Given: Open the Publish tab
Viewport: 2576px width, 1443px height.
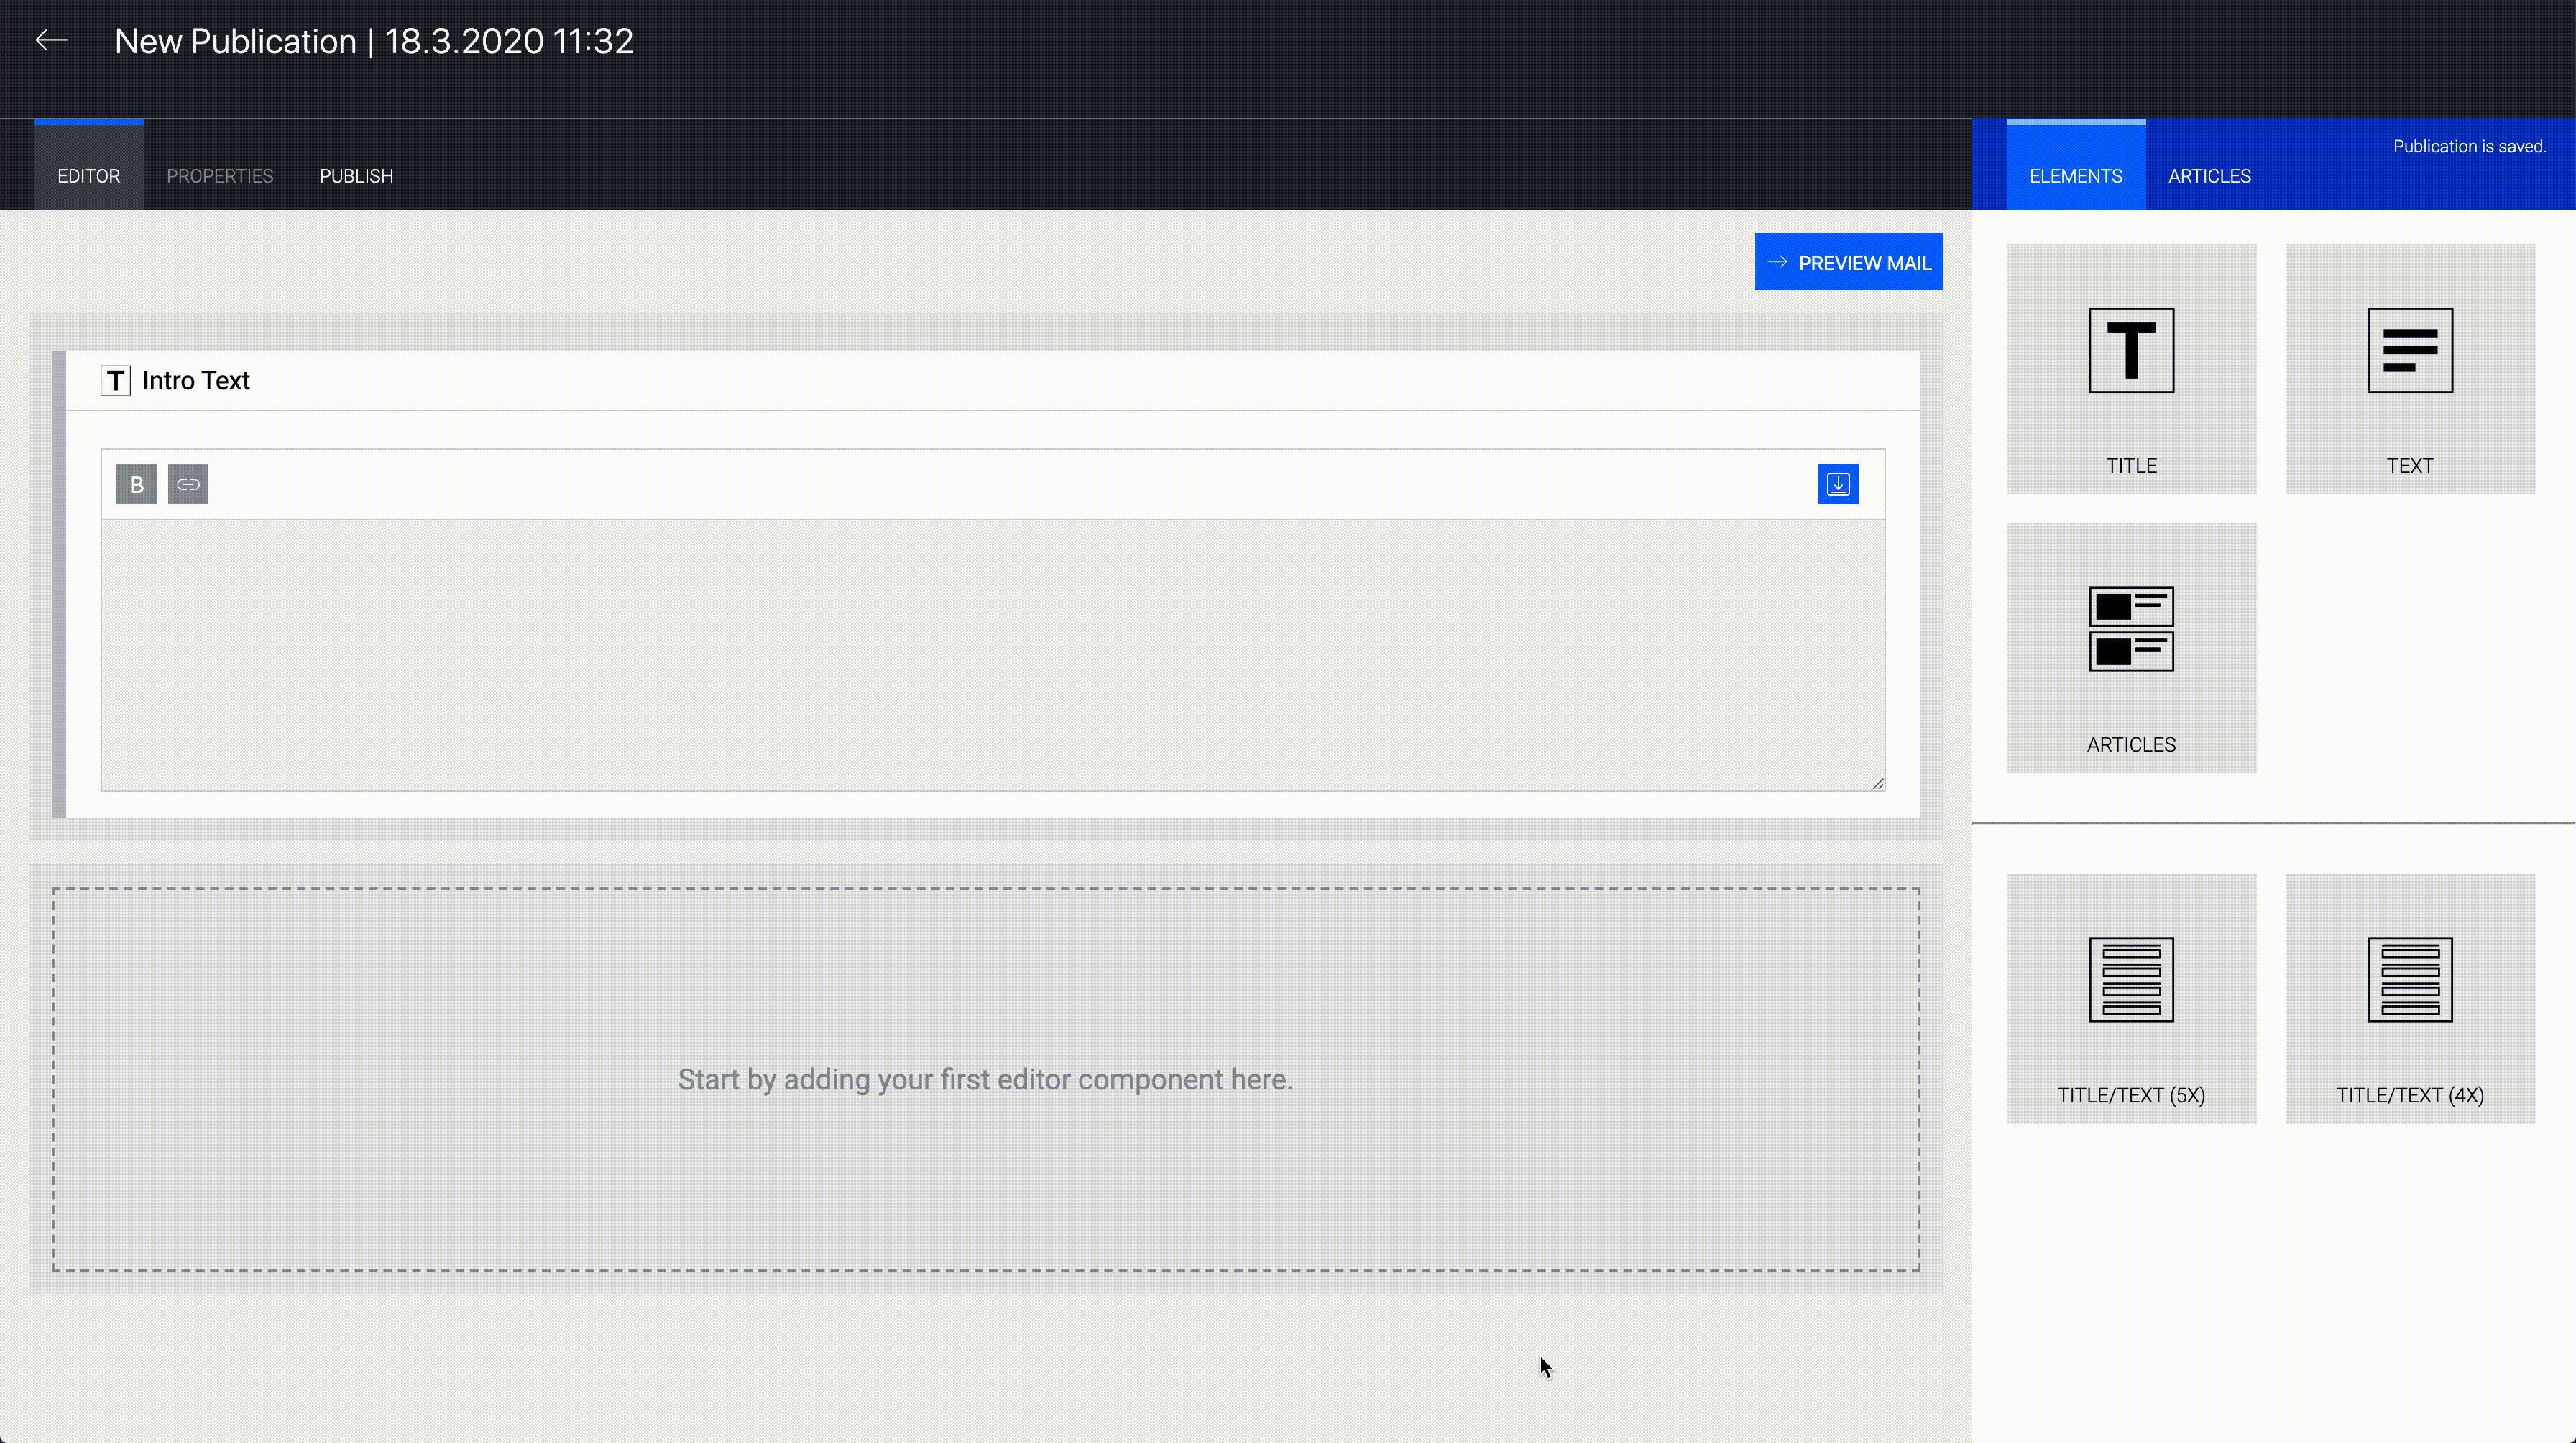Looking at the screenshot, I should point(357,176).
